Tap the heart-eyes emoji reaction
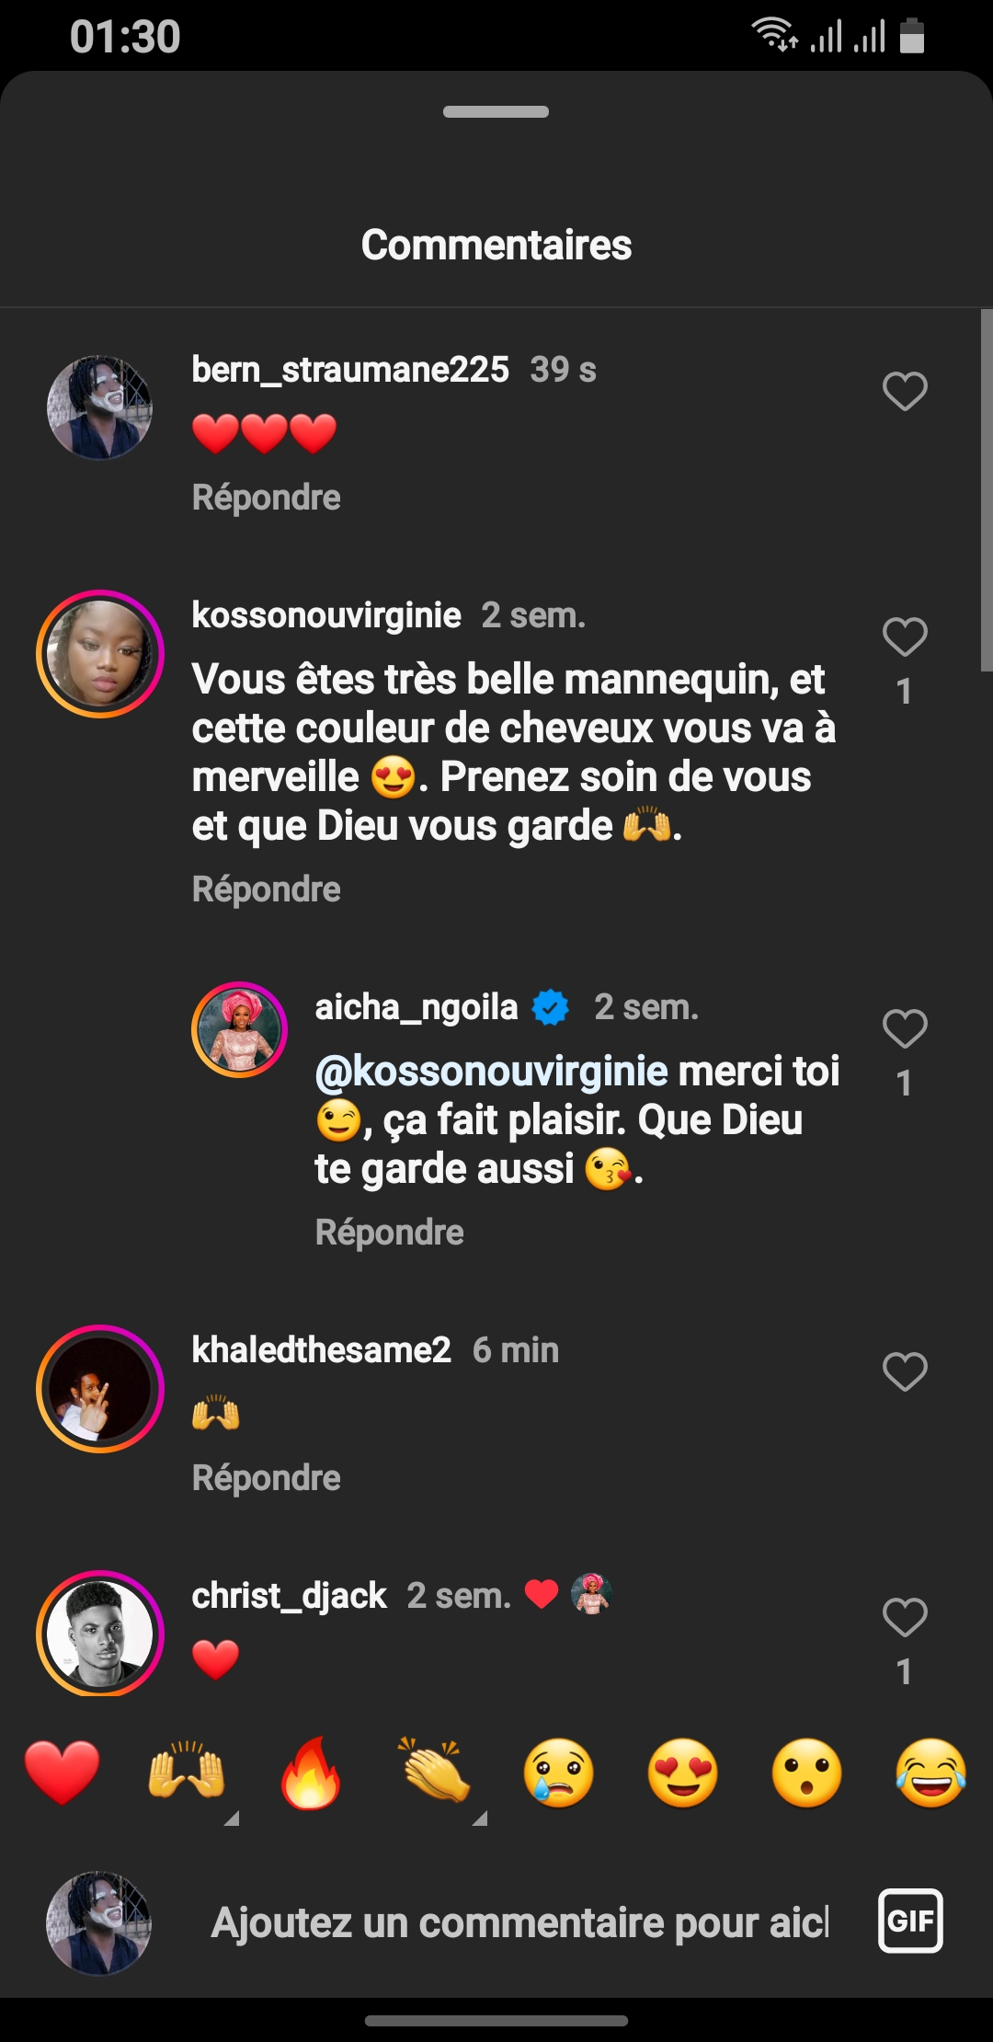993x2042 pixels. click(682, 1772)
